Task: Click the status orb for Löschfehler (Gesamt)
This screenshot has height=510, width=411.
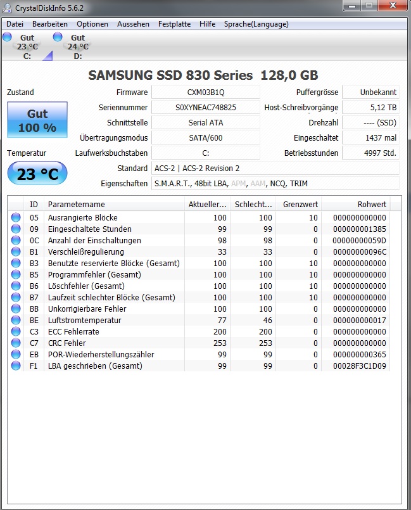Action: coord(16,286)
